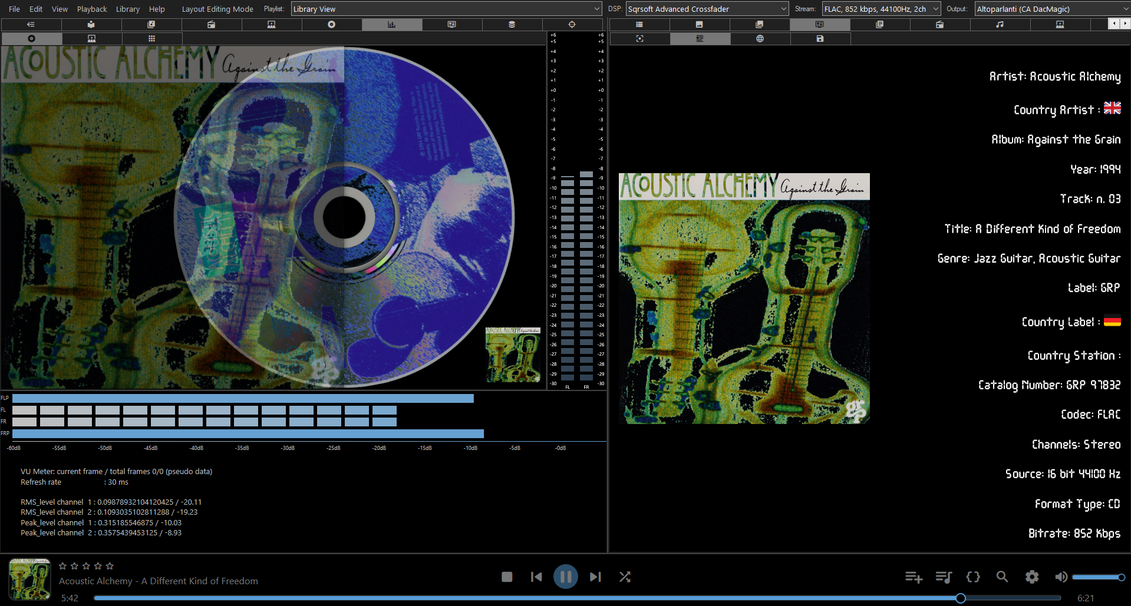Click Layout Editing Mode

(217, 9)
